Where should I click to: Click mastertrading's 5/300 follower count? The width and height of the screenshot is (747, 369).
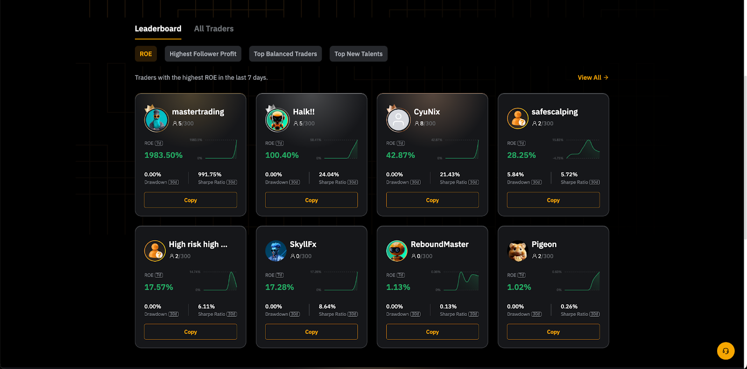tap(183, 124)
